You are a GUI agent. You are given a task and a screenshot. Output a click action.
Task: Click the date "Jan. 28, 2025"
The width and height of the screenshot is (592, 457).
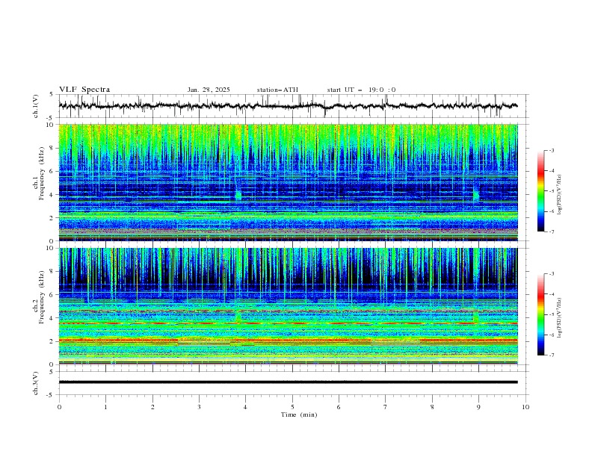(x=209, y=90)
